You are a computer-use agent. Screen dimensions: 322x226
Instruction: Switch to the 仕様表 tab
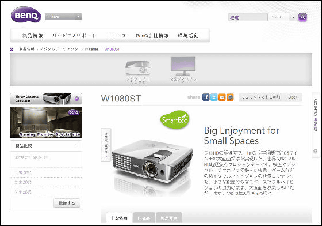point(144,219)
